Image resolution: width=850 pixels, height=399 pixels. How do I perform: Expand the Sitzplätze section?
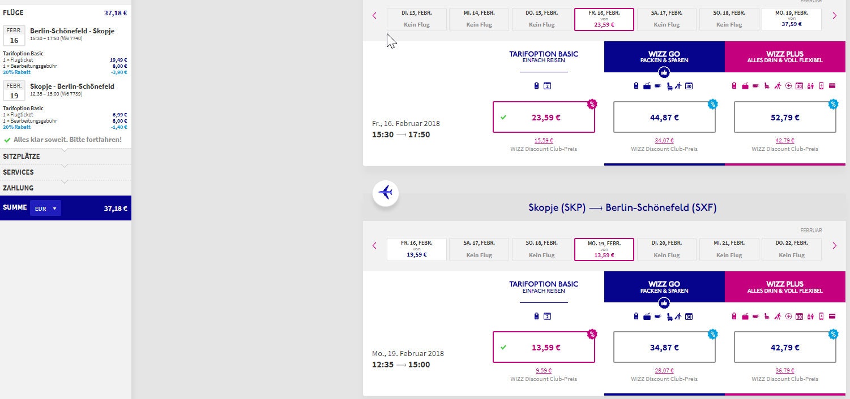coord(22,157)
